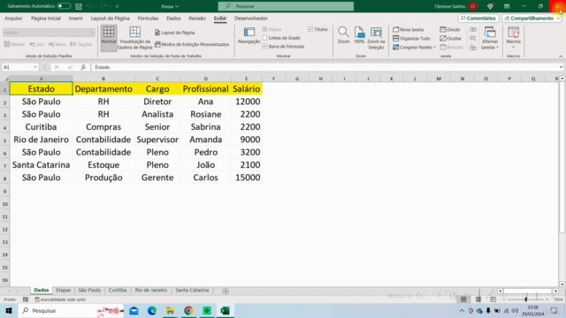Click Zoom na Seleção
This screenshot has width=566, height=318.
tap(376, 38)
